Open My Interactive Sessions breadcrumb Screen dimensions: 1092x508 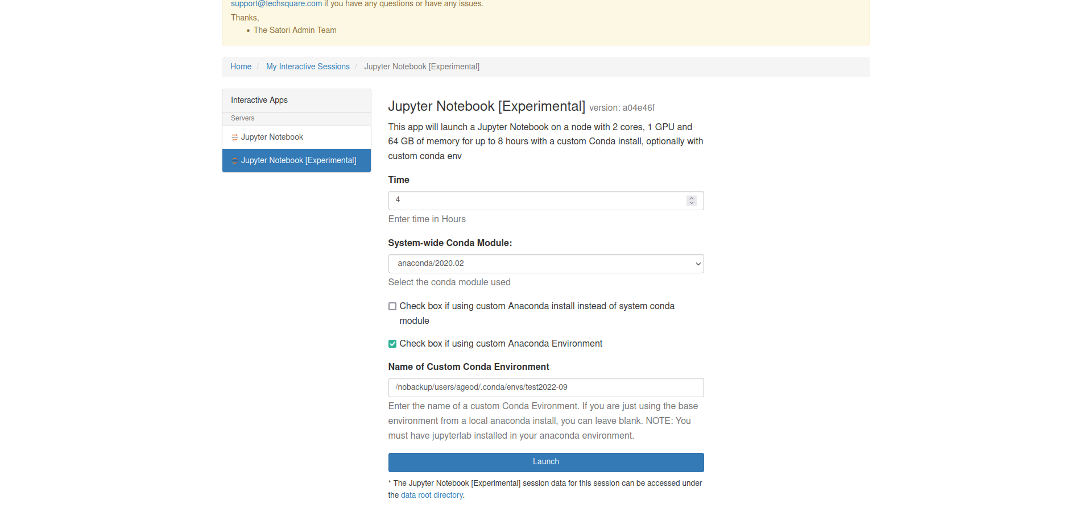point(308,66)
